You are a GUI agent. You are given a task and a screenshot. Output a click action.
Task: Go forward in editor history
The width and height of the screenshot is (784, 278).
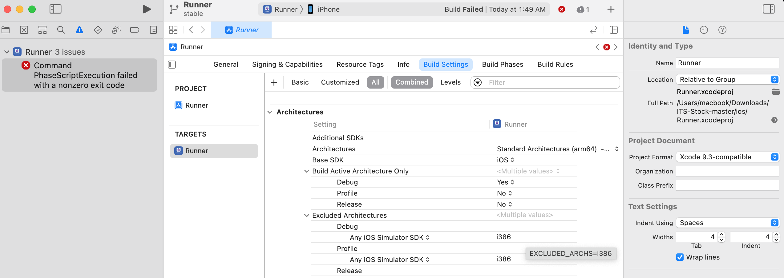[203, 30]
